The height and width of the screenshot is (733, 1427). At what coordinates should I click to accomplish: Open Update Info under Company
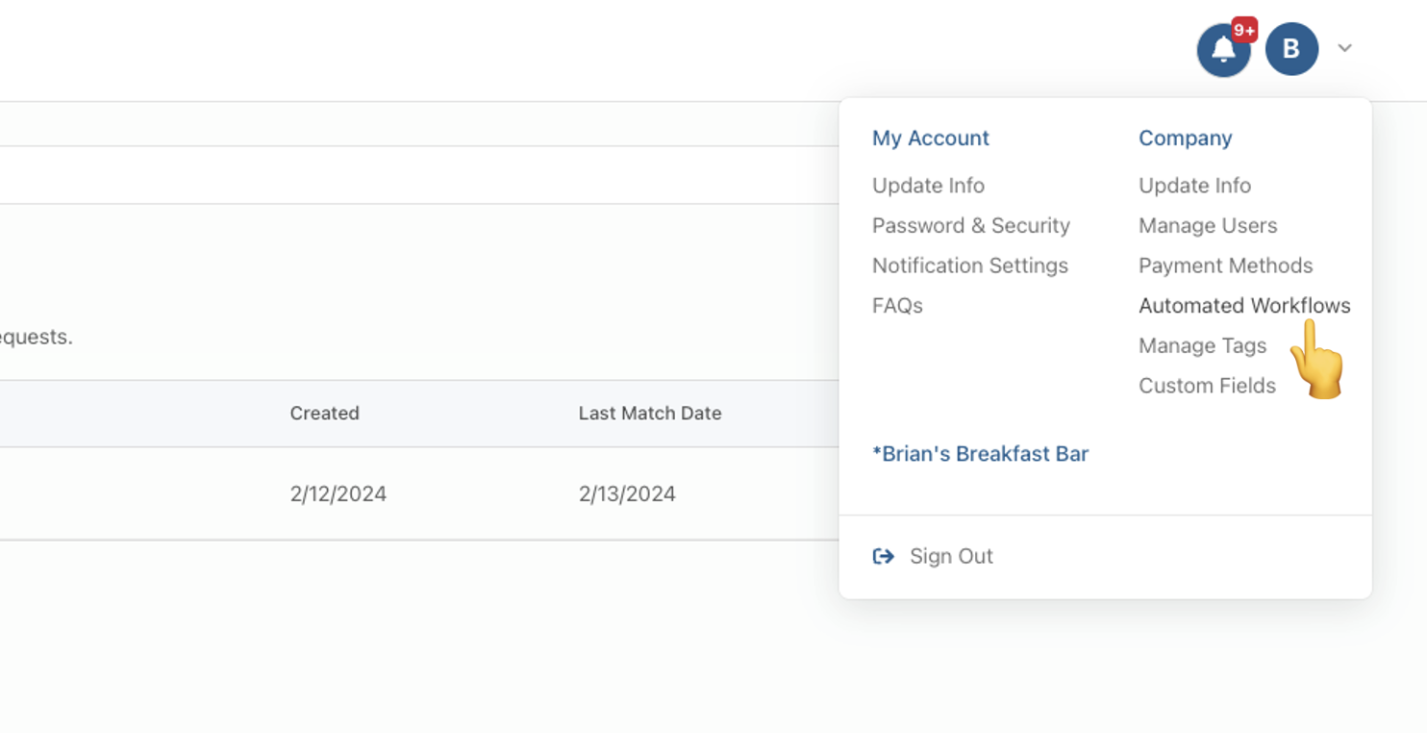point(1194,186)
